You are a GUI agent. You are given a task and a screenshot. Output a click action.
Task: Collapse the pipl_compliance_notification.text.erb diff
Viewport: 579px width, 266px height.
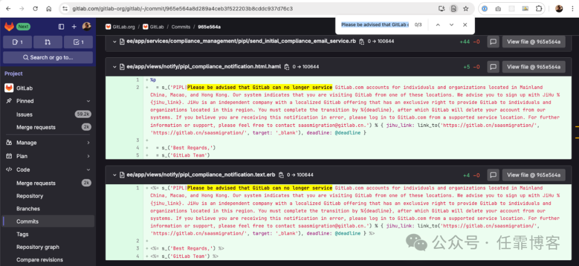click(x=115, y=174)
